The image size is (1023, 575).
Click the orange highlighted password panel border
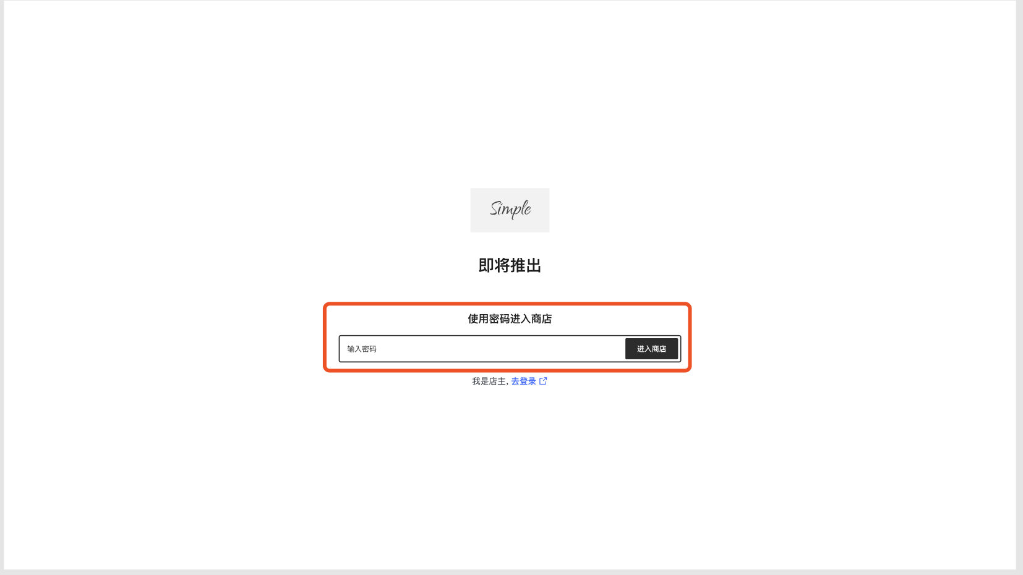click(507, 304)
